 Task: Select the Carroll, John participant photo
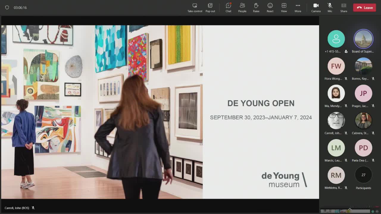click(x=336, y=120)
